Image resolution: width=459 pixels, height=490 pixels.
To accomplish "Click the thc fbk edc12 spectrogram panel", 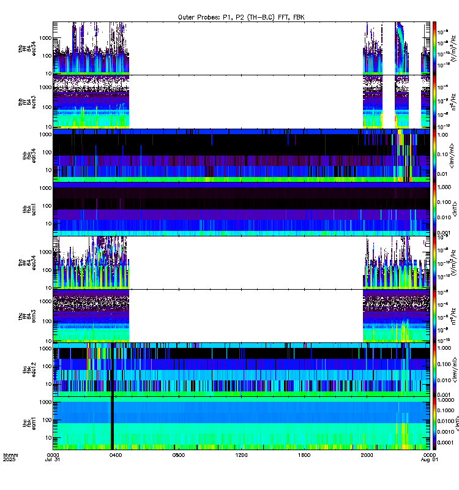I will coord(241,370).
